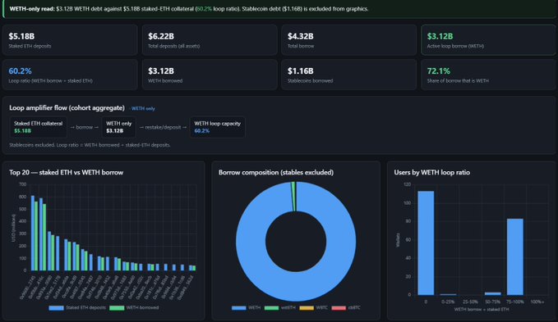Click the 'Users by WETH loop ratio' title
The image size is (558, 322).
tap(432, 172)
